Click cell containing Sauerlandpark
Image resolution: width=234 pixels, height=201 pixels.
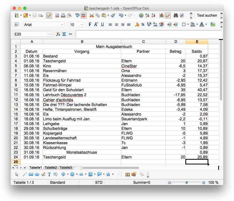point(143,119)
